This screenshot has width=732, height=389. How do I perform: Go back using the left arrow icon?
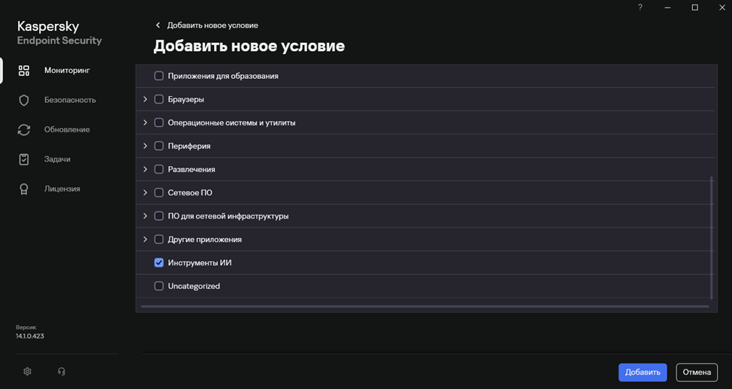158,26
